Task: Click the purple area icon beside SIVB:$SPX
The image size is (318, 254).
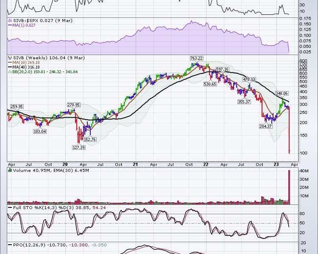Action: pos(10,20)
